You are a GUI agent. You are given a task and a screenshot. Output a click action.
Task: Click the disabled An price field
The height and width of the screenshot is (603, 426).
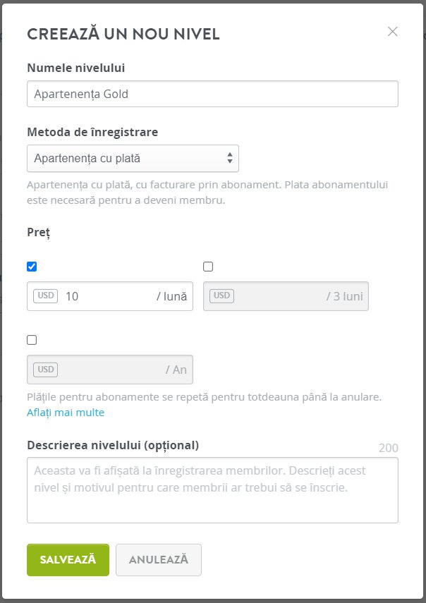(110, 370)
